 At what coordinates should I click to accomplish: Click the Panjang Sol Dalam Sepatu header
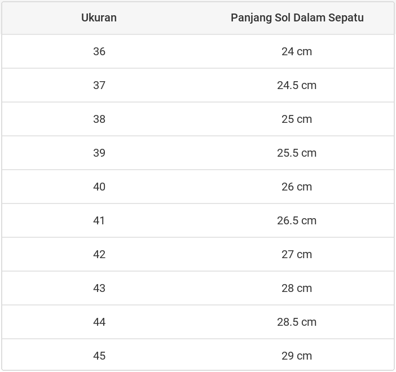[297, 17]
